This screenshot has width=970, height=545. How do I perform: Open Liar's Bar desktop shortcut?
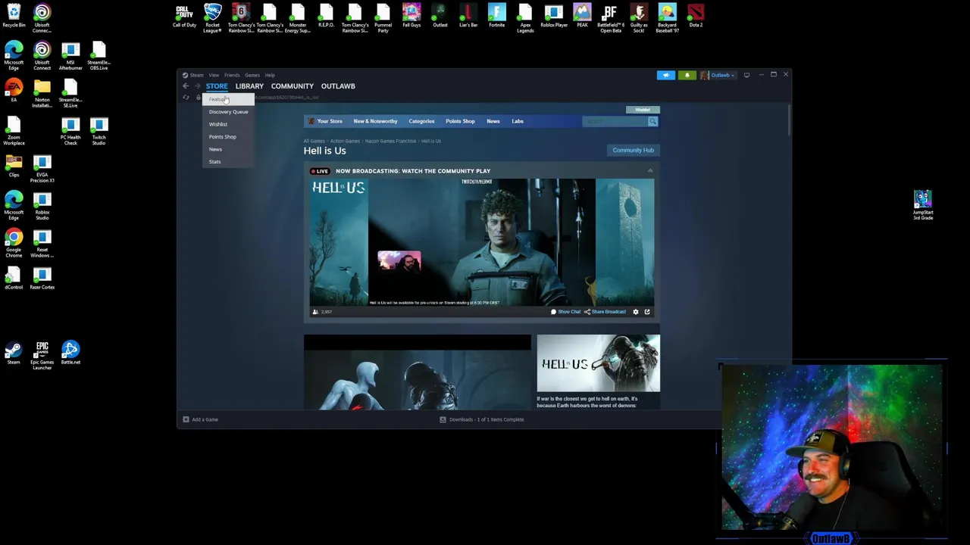coord(468,17)
